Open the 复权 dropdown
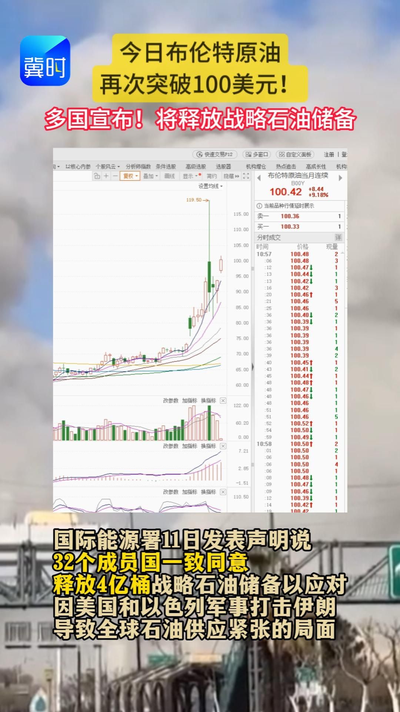Image resolution: width=400 pixels, height=712 pixels. 130,176
